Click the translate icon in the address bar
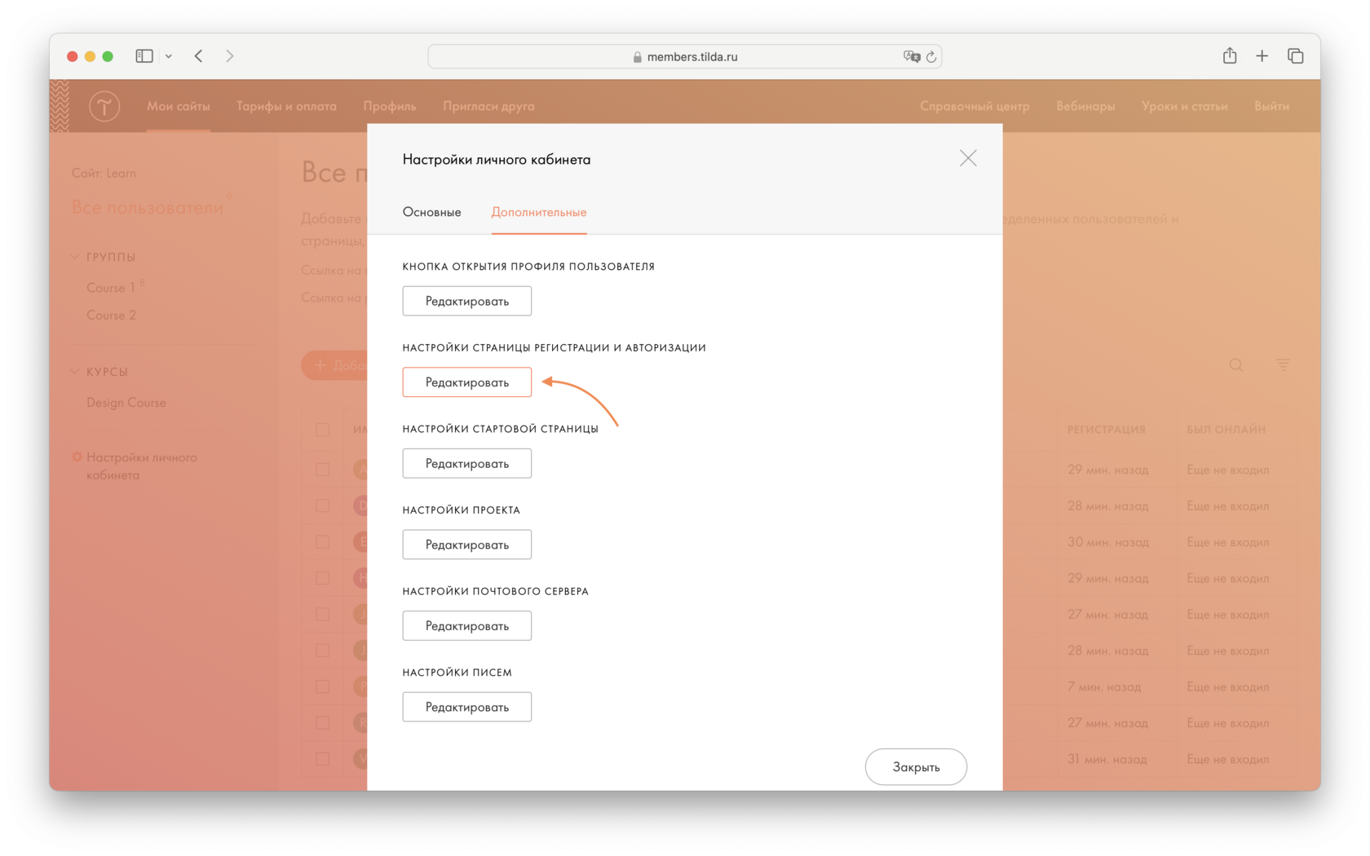 pyautogui.click(x=912, y=56)
